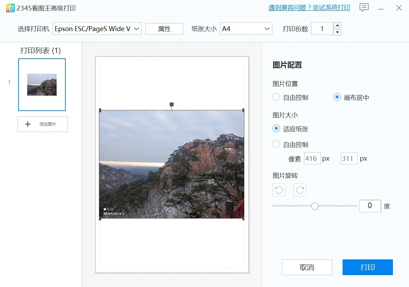Click the 打印列表 (1) heading
Image resolution: width=409 pixels, height=287 pixels.
point(41,51)
